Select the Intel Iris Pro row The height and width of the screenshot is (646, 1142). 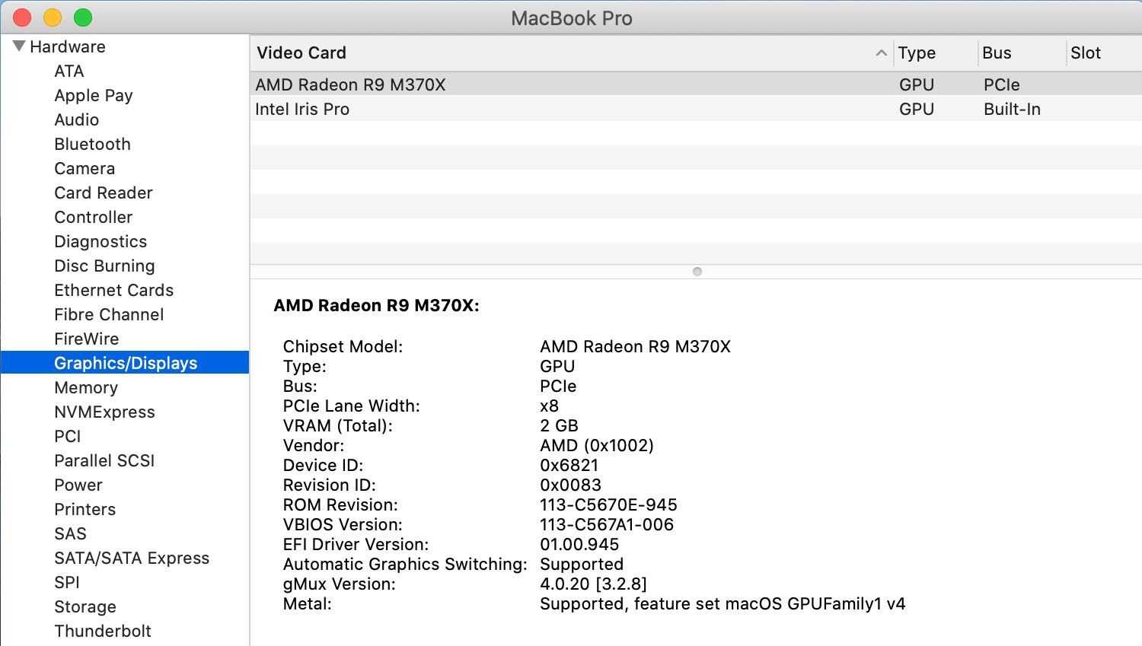[x=696, y=109]
